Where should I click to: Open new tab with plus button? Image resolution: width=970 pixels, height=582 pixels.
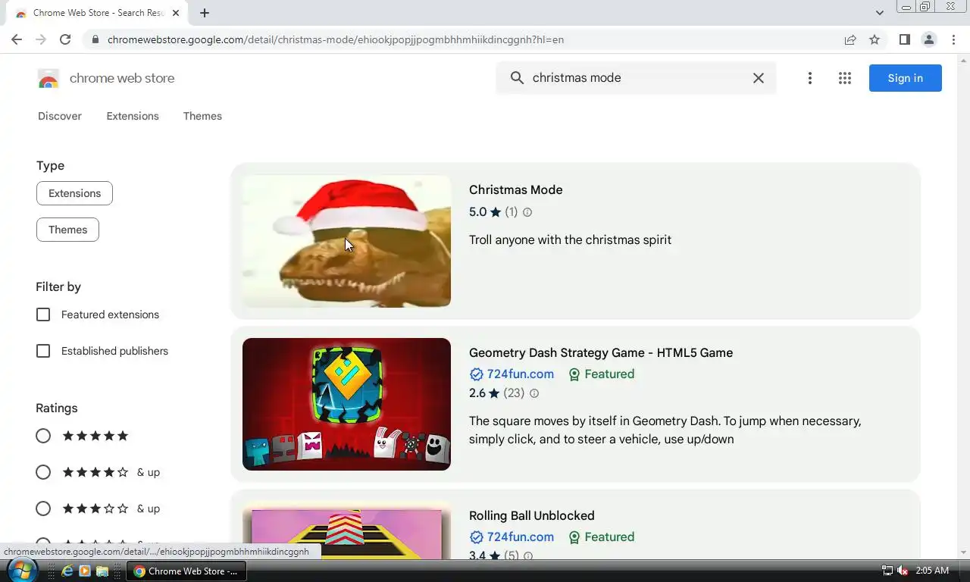point(205,13)
